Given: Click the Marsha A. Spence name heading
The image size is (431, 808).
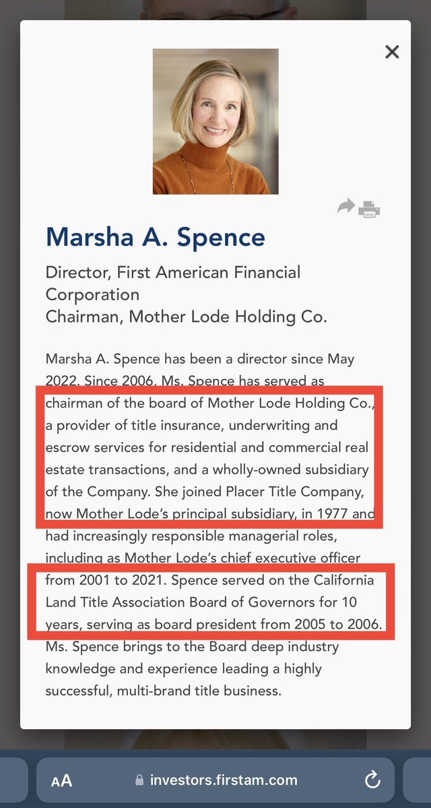Looking at the screenshot, I should (x=156, y=237).
